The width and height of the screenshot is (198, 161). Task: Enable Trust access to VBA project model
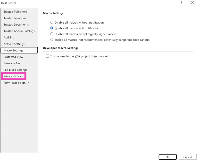[x=47, y=56]
